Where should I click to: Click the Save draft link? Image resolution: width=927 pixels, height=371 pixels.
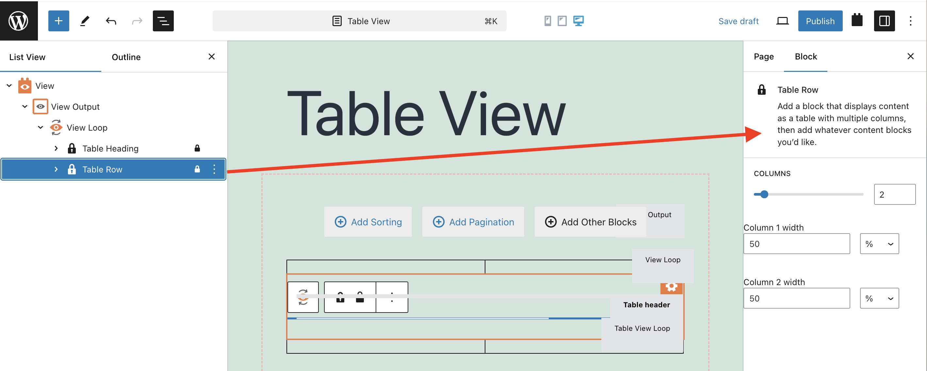(738, 21)
